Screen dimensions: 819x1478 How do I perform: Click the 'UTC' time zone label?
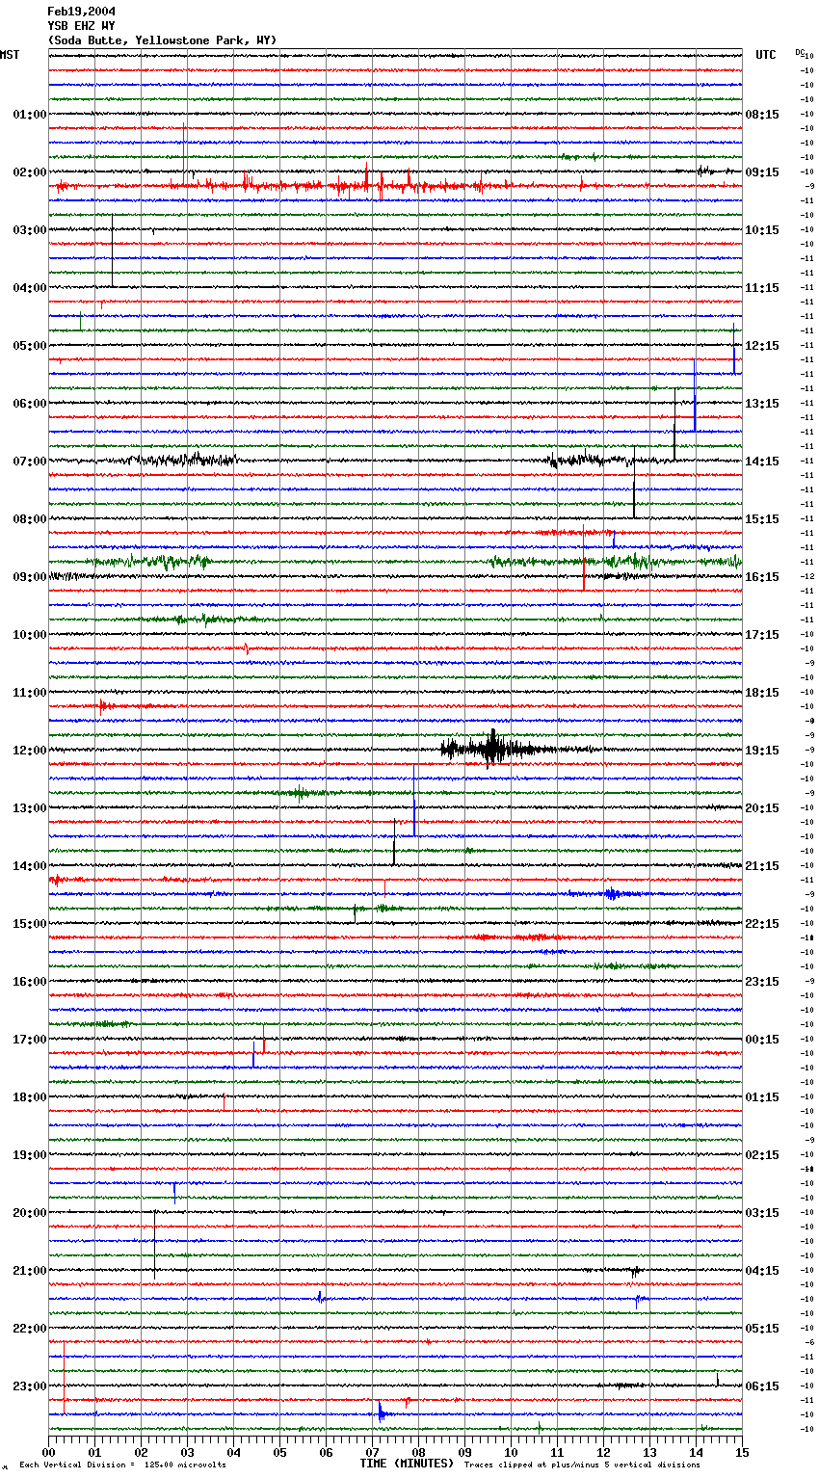[x=766, y=55]
